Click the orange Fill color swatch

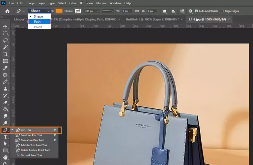59,11
